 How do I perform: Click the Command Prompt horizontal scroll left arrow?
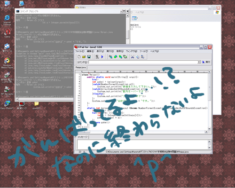pos(17,99)
